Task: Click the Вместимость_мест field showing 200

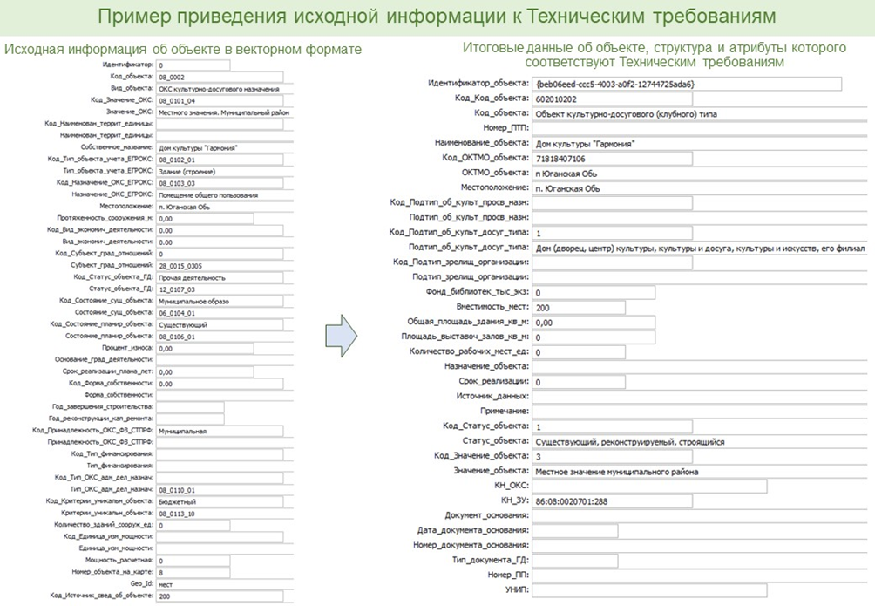Action: (579, 308)
